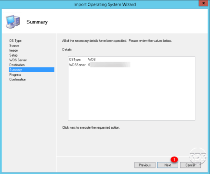210x174 pixels.
Task: Click the WDSServer detail line
Action: tap(100, 65)
